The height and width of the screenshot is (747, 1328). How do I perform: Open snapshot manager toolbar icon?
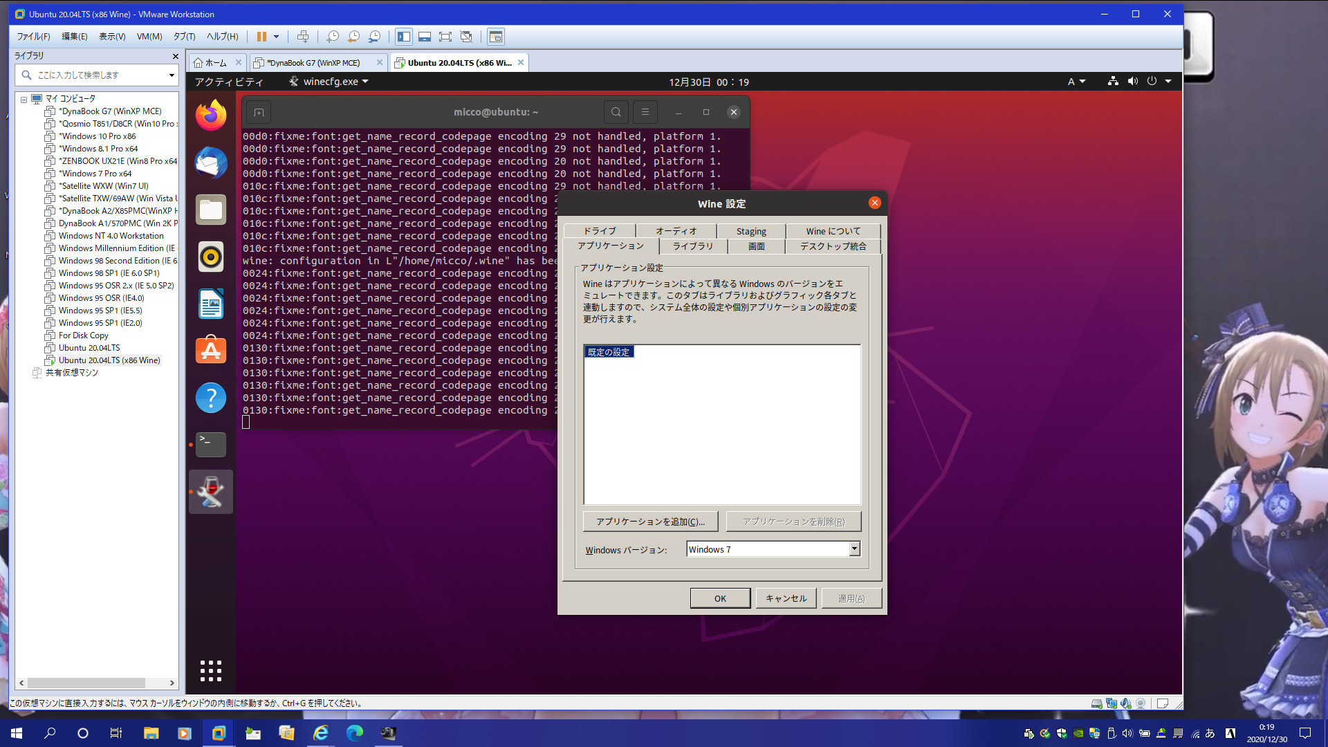[x=374, y=37]
